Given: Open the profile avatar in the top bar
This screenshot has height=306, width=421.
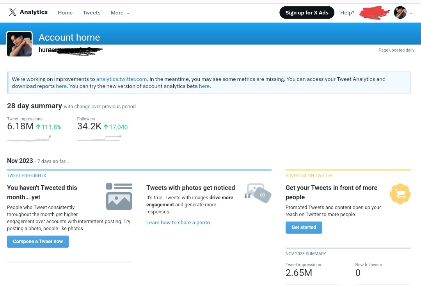Looking at the screenshot, I should pyautogui.click(x=400, y=13).
